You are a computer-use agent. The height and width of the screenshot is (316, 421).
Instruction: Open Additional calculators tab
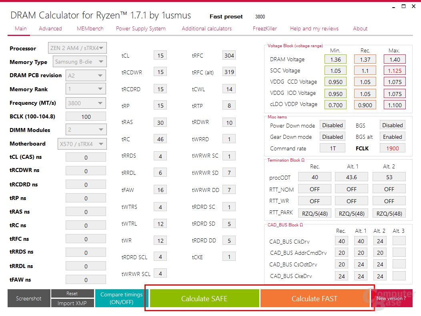(206, 28)
